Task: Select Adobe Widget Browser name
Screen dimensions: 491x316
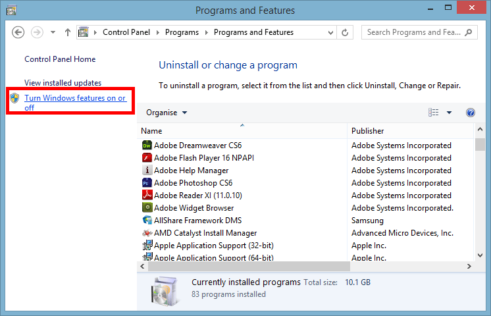Action: pos(194,208)
